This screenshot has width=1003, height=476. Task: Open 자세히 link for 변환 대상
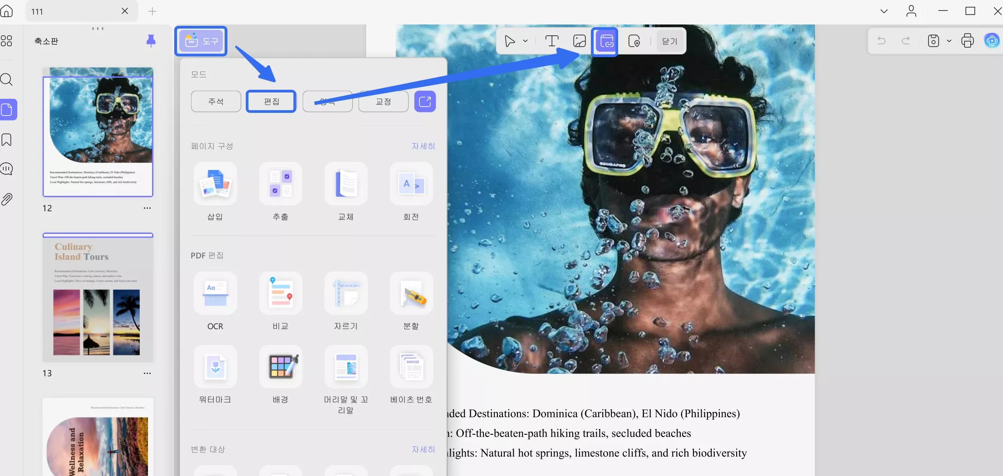click(423, 449)
